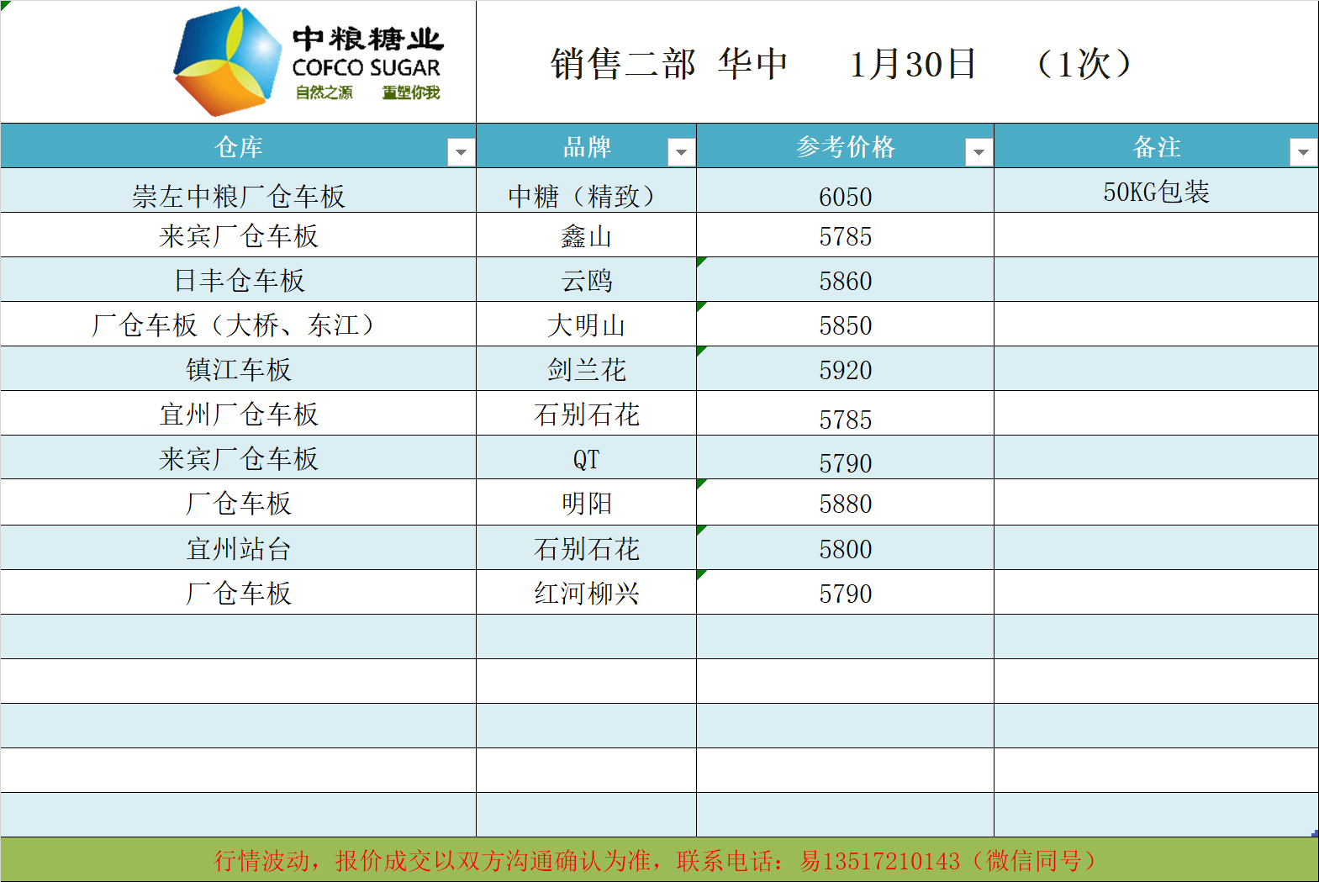Expand the 参考价格 filter arrow
1319x882 pixels.
tap(979, 152)
